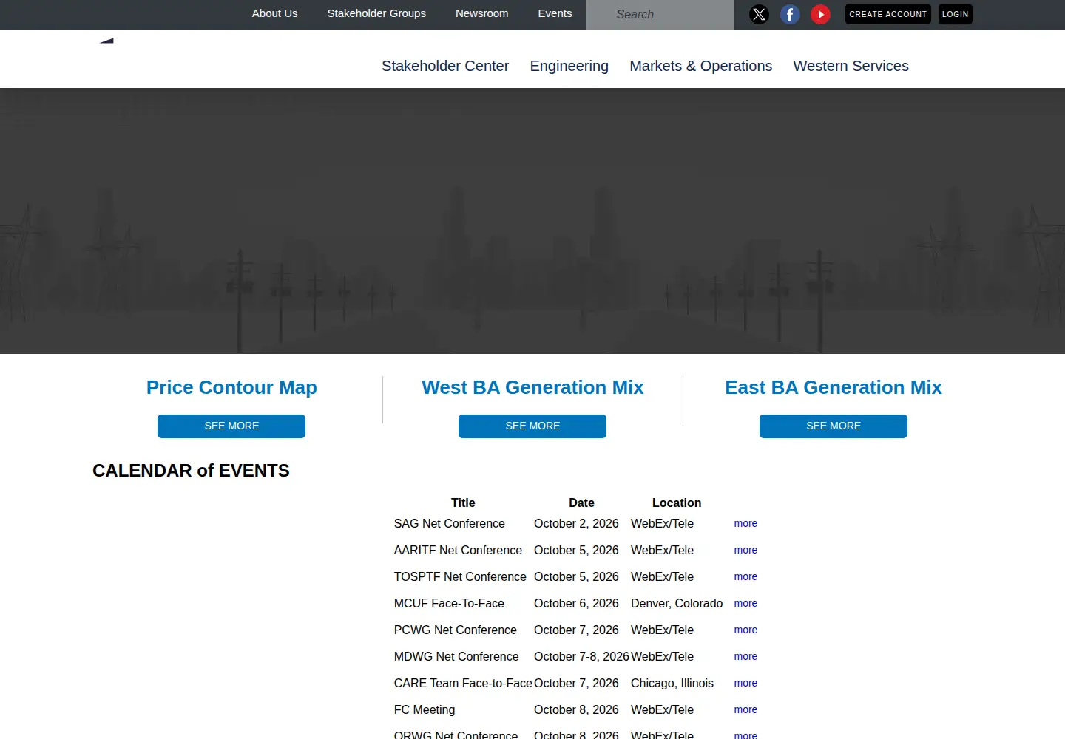This screenshot has width=1065, height=739.
Task: Select the 'Chicago, Illinois' location text
Action: coord(672,683)
